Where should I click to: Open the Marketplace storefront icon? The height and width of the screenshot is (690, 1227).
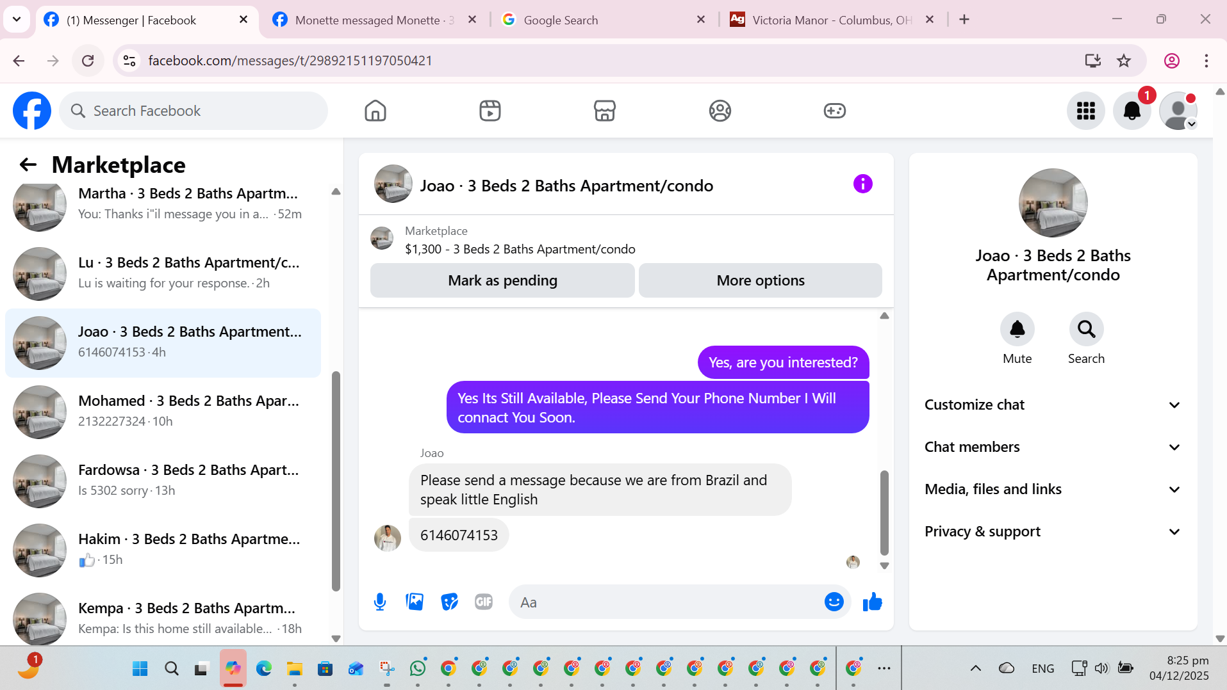tap(605, 111)
